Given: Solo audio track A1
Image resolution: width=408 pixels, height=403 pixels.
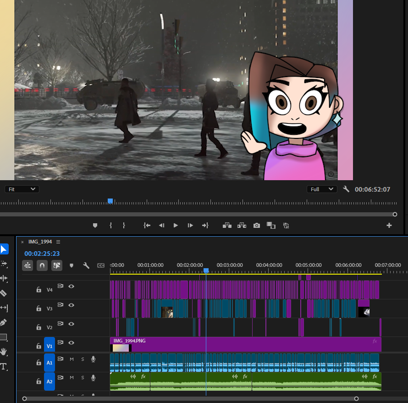Looking at the screenshot, I should [83, 359].
